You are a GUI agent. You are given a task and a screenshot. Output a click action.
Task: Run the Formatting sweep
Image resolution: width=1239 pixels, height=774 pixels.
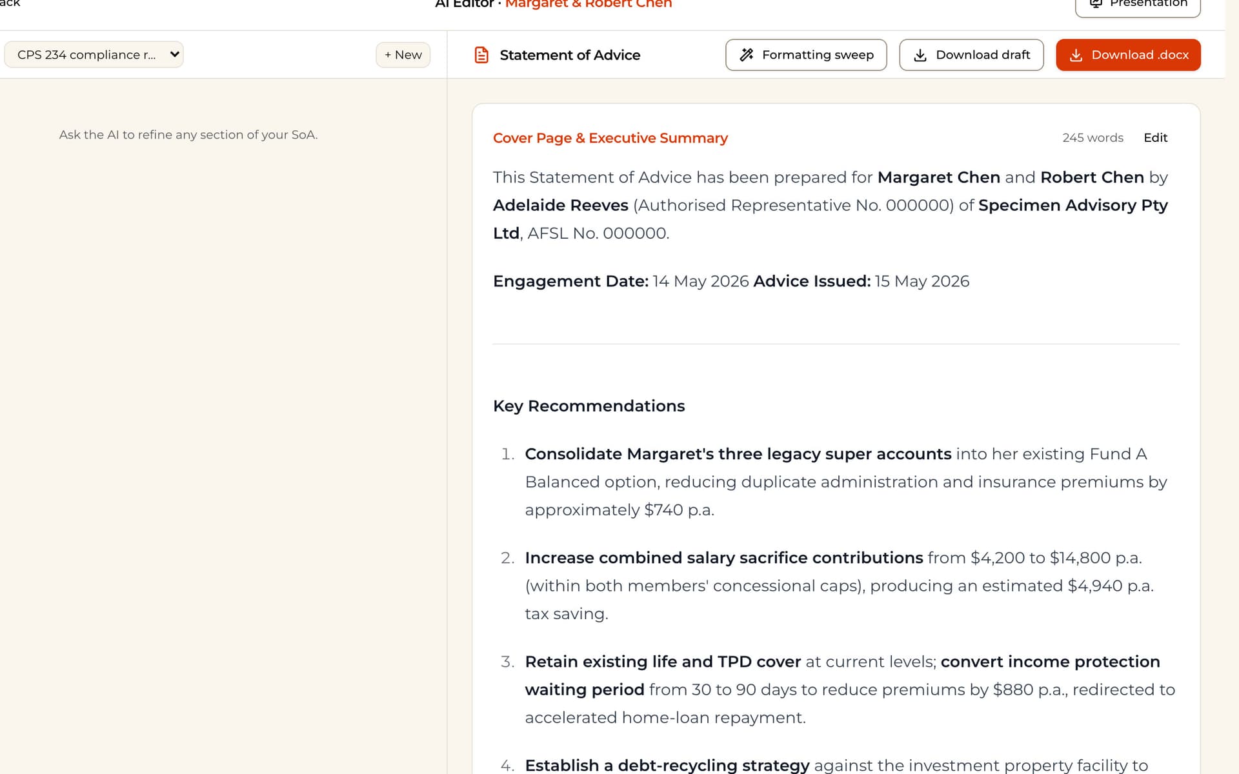click(806, 55)
